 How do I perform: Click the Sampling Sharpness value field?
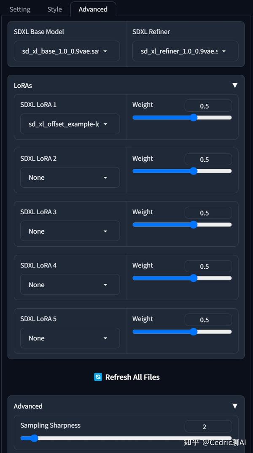pos(208,426)
